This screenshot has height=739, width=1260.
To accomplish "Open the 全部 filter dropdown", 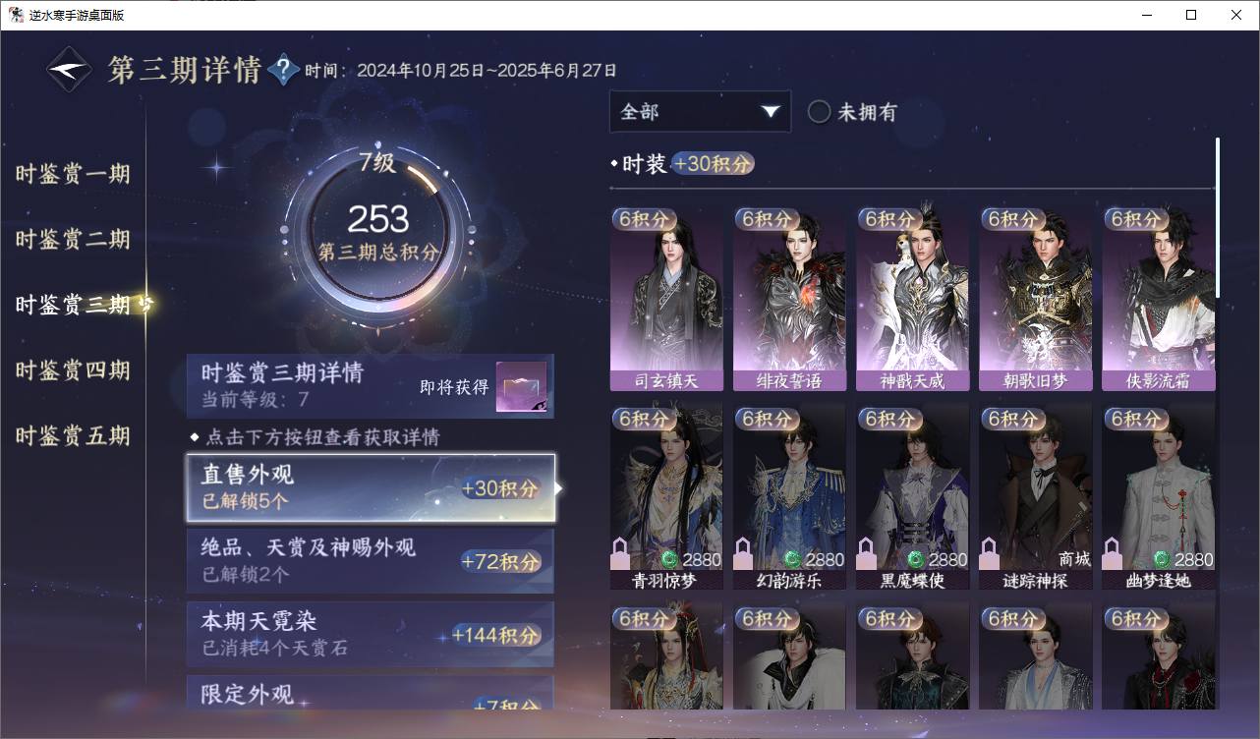I will coord(700,112).
